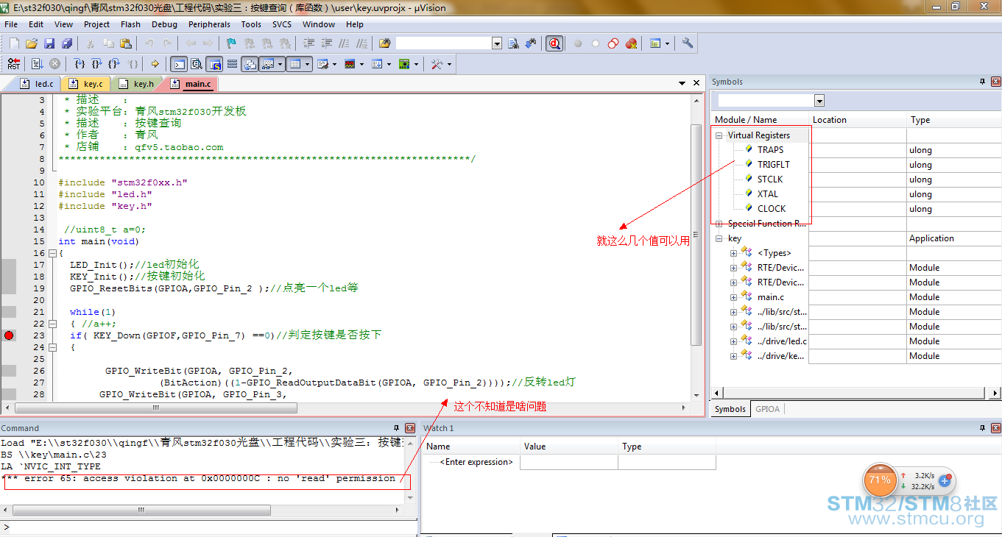
Task: Toggle the Symbols Window button
Action: tap(214, 64)
